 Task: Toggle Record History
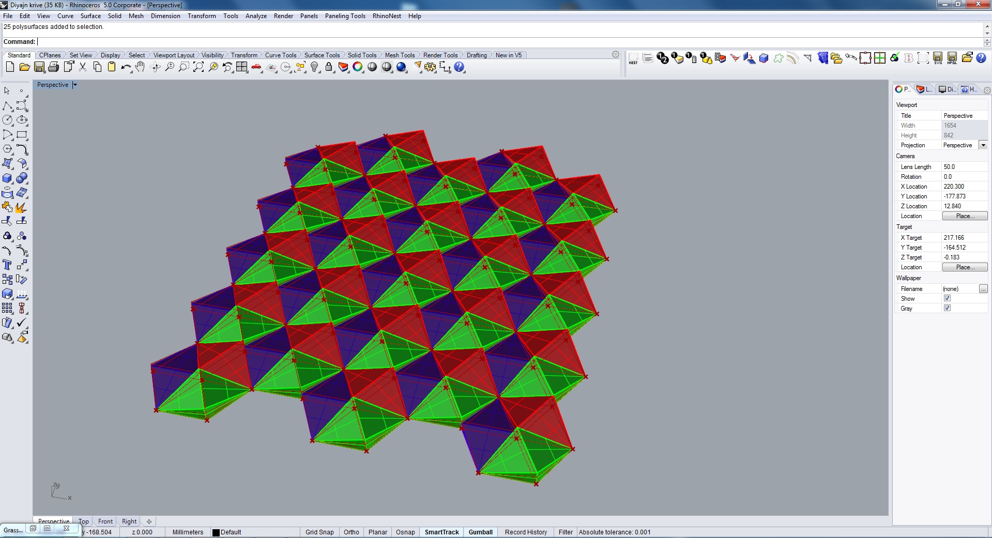[526, 532]
